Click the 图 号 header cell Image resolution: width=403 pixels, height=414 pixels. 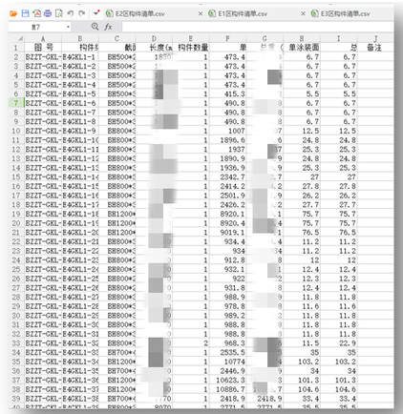point(43,48)
